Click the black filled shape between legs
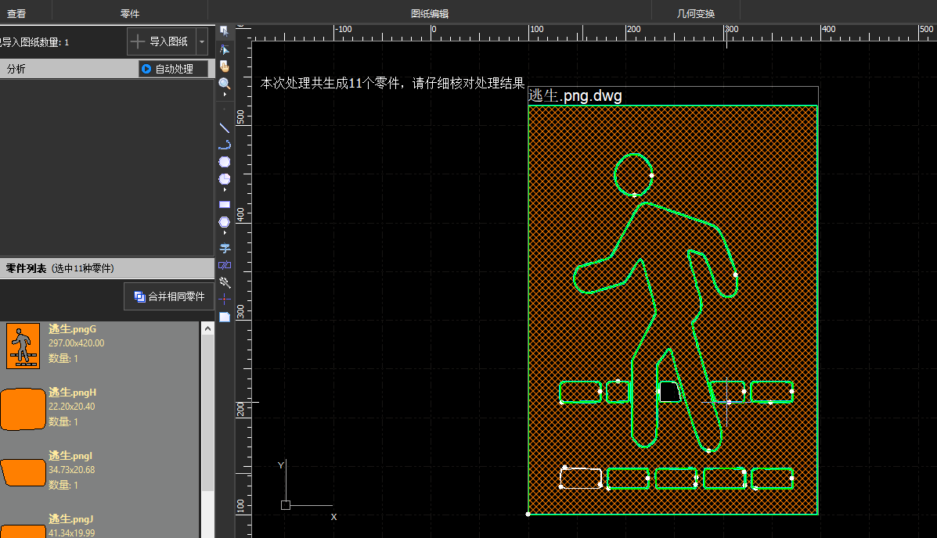 (x=669, y=392)
